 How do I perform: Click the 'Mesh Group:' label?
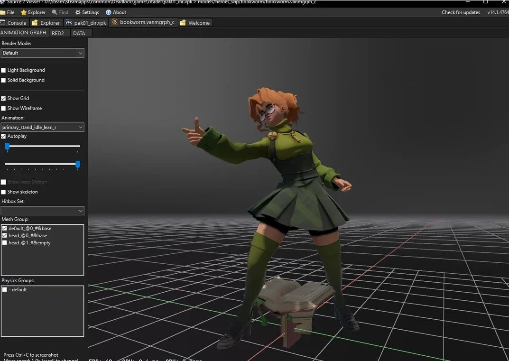(15, 219)
